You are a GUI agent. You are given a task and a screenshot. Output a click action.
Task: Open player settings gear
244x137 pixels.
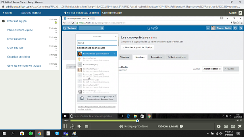tap(219, 126)
